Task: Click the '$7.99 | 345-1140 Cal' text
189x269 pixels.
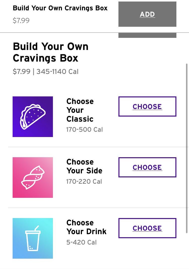Action: (46, 72)
